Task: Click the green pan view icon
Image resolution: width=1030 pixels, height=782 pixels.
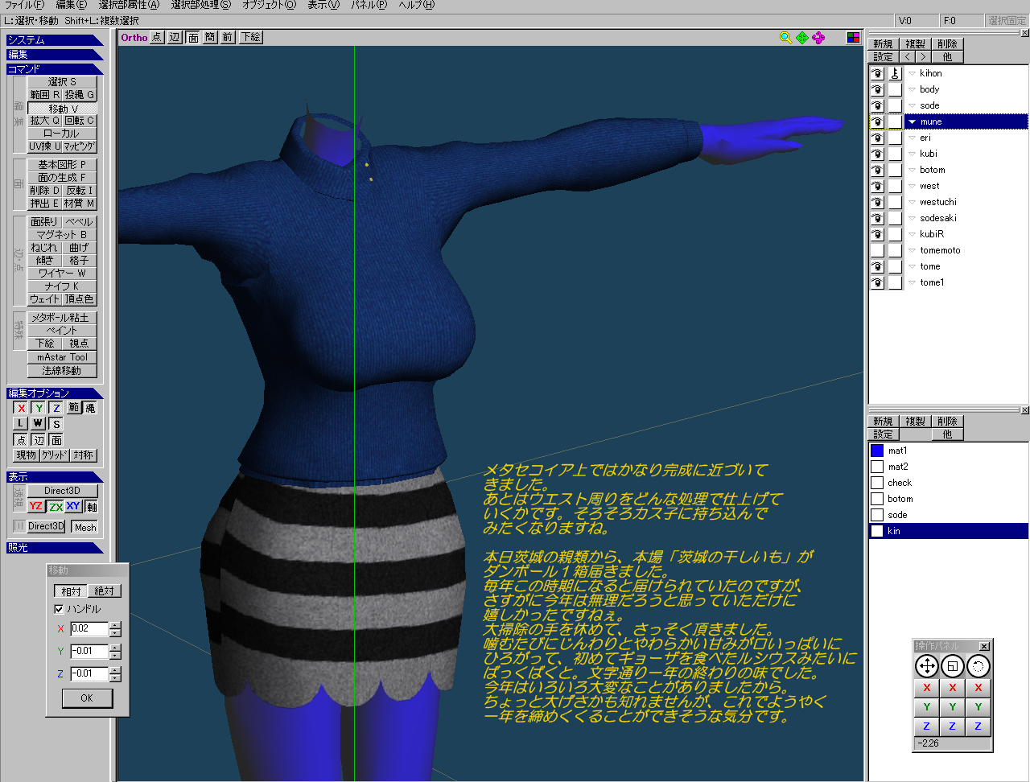Action: point(802,38)
